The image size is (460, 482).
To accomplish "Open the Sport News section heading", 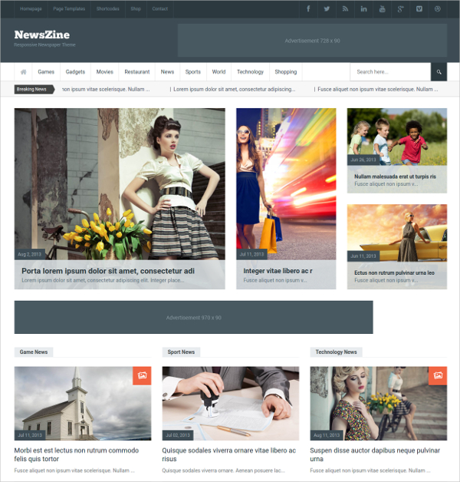I will (181, 352).
